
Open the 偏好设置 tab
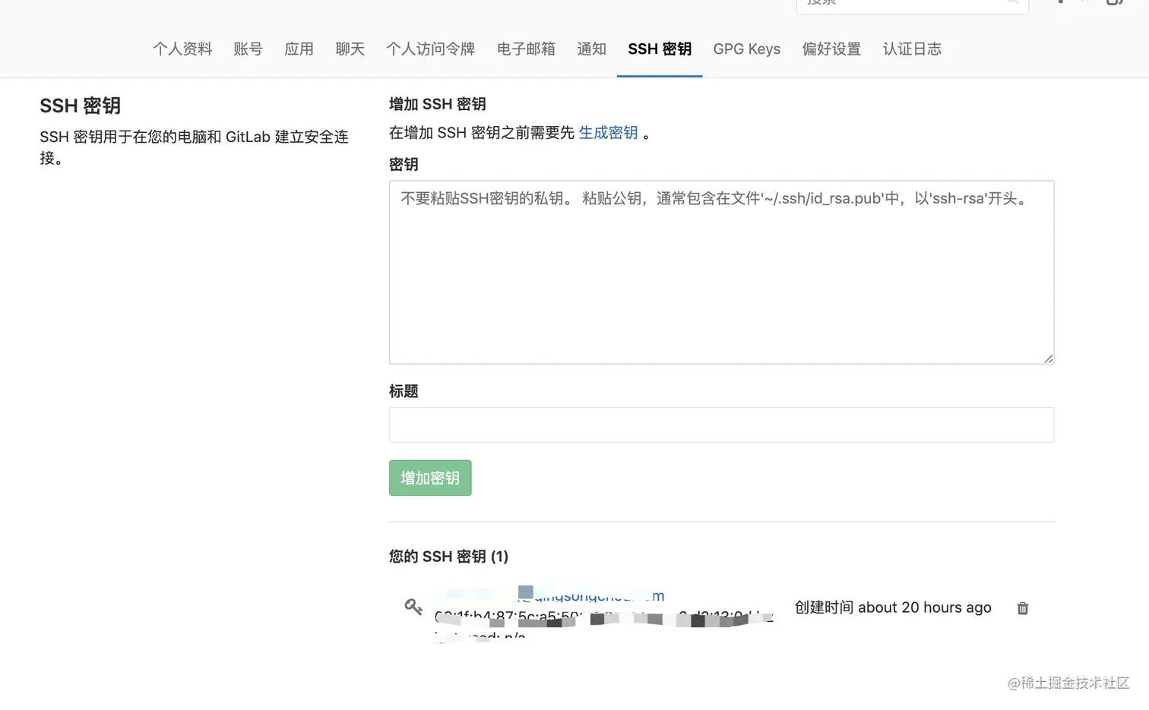tap(831, 49)
